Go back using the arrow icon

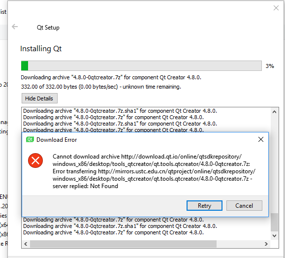point(15,27)
